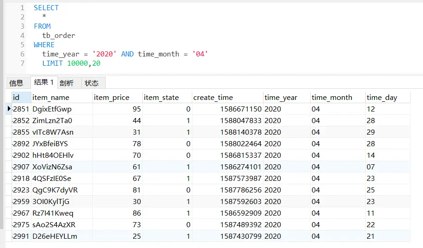This screenshot has width=423, height=248.
Task: Click the id column header
Action: (17, 97)
